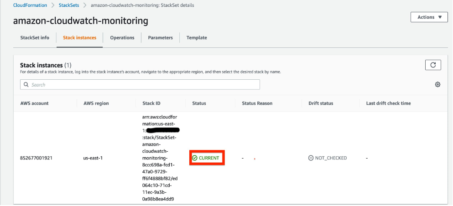
Task: Navigate to StackSets breadcrumb link
Action: tap(69, 5)
